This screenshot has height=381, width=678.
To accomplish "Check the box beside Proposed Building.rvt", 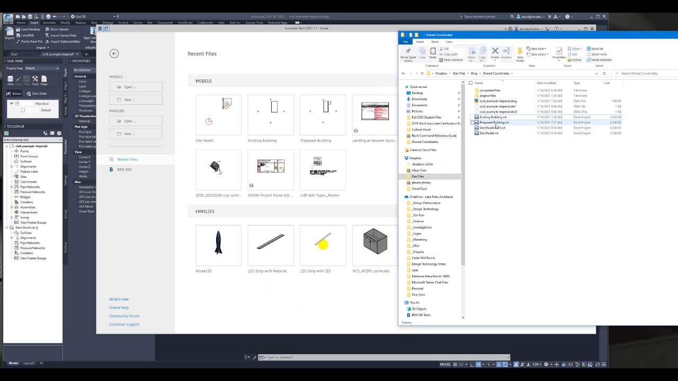I will (x=472, y=122).
